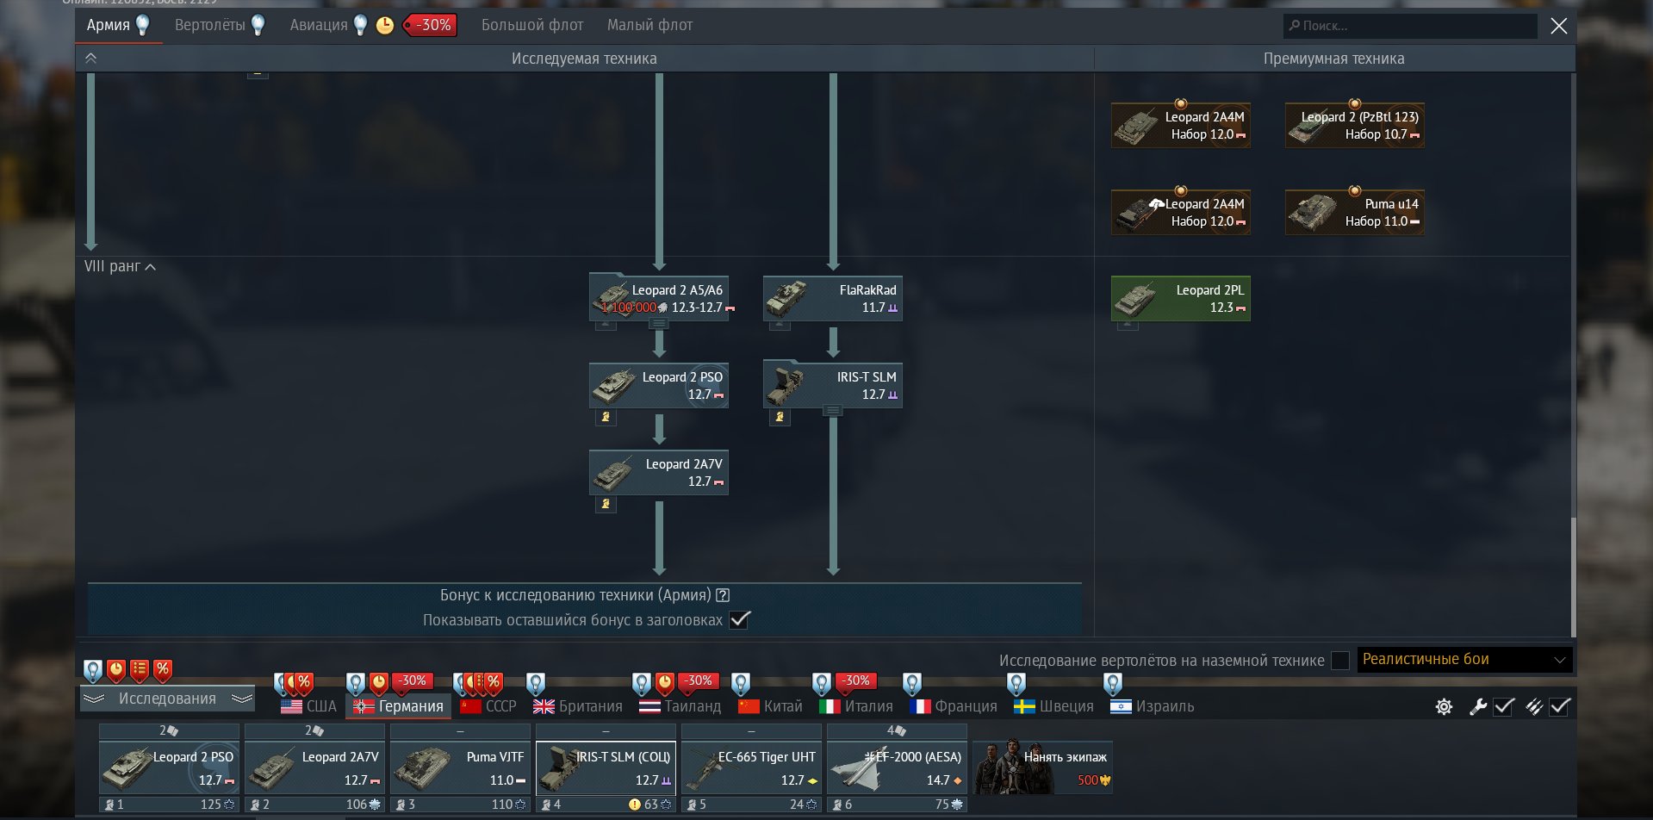Select the EF-2000 (AESA) crew slot
Viewport: 1653px width, 820px height.
tap(897, 768)
